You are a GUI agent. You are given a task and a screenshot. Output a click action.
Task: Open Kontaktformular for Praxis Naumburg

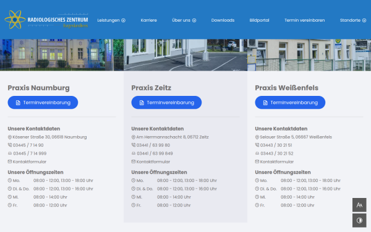point(30,161)
